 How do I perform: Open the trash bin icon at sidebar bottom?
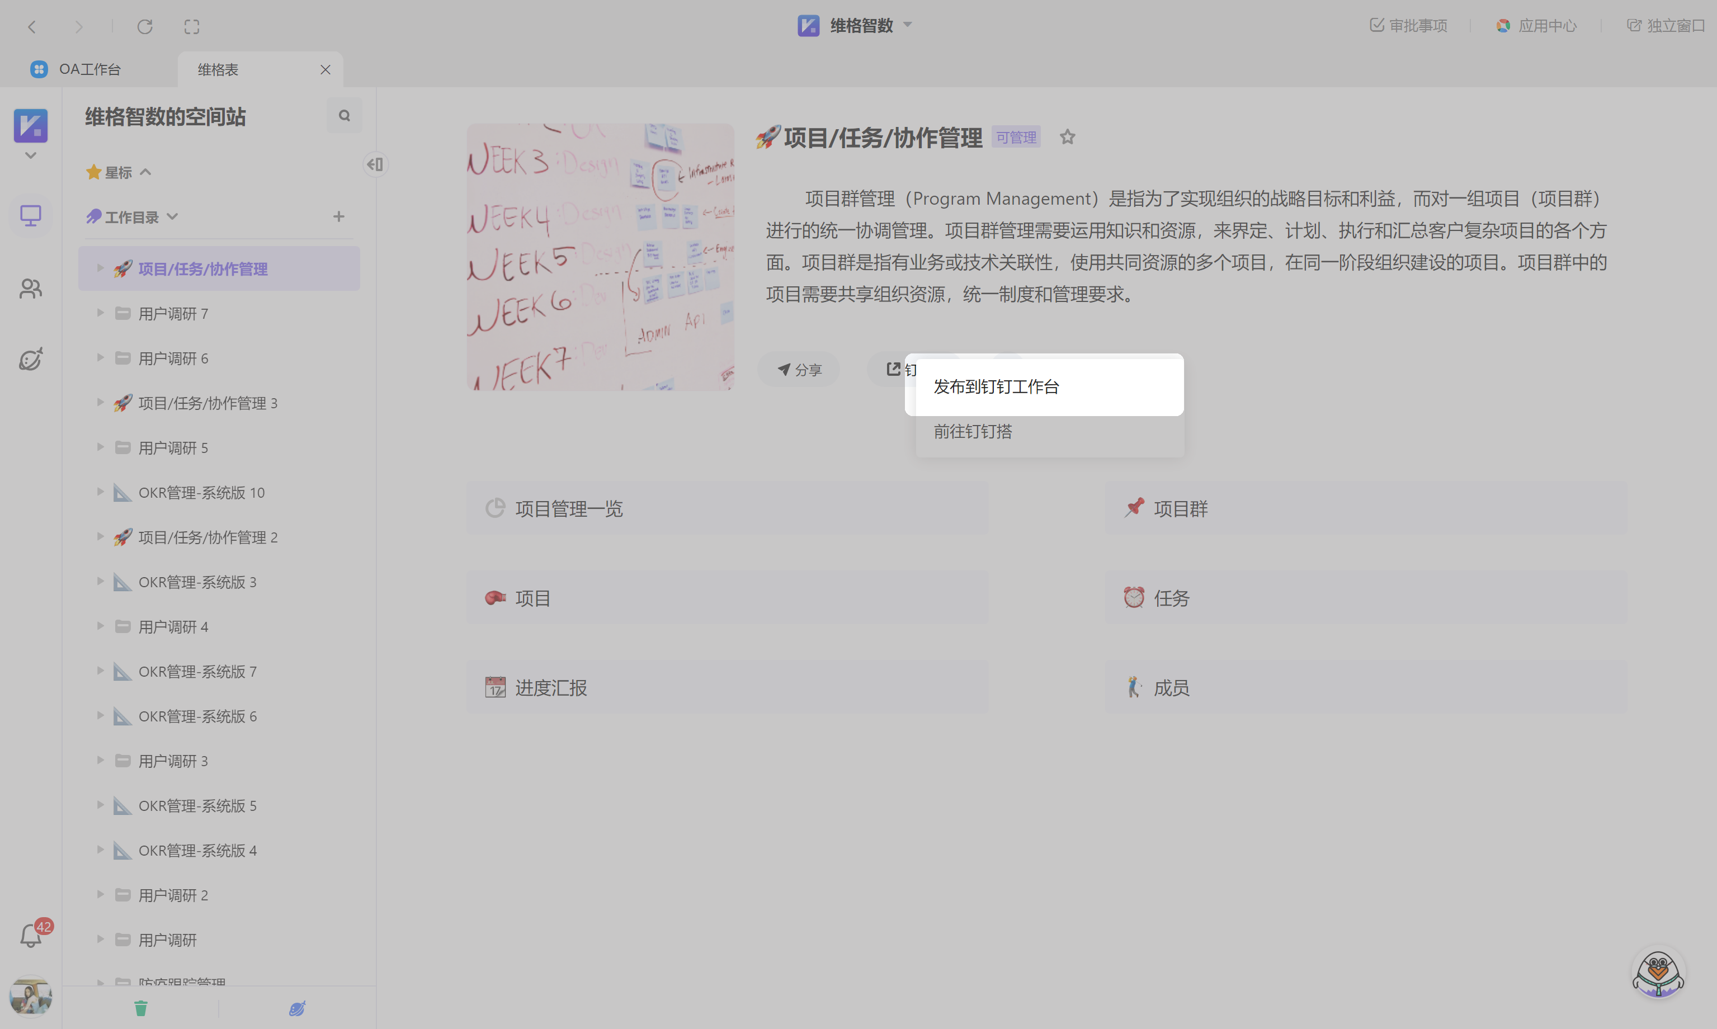[141, 1008]
